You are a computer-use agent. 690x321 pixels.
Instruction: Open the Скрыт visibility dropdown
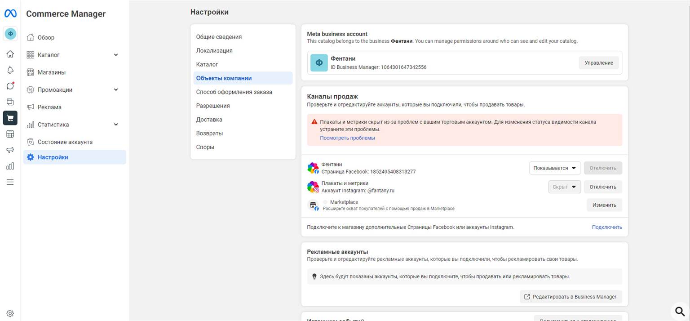coord(565,187)
